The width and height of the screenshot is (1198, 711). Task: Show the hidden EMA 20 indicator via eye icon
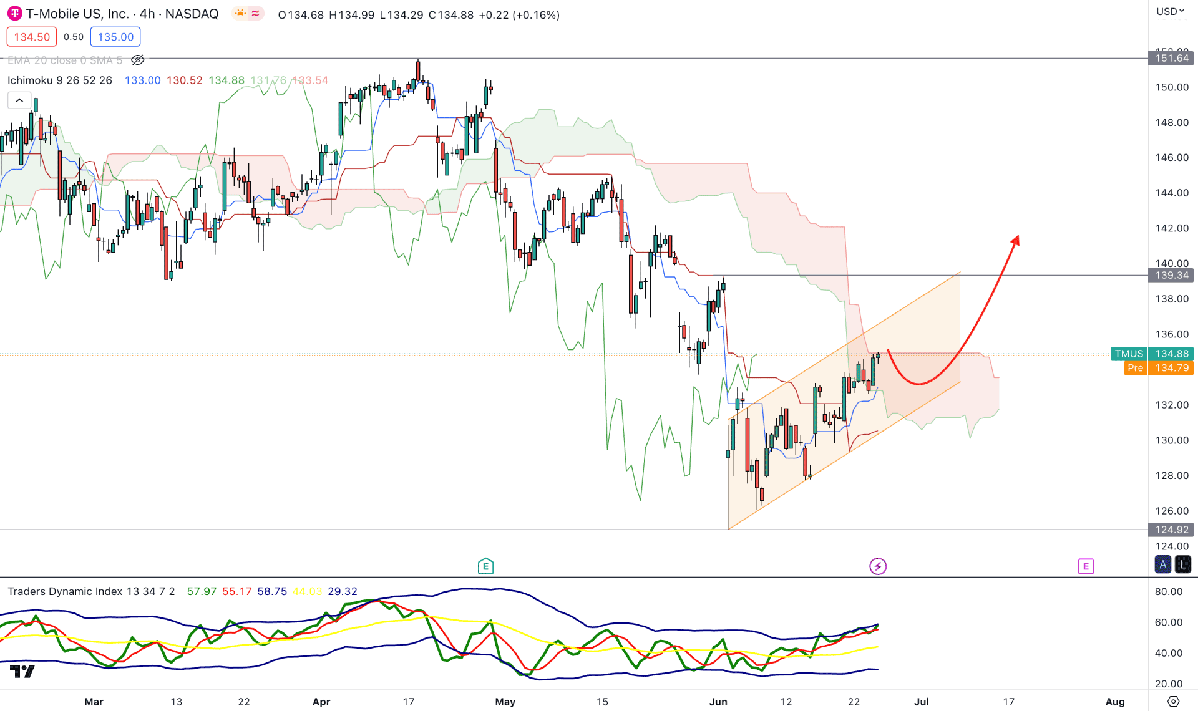tap(138, 60)
